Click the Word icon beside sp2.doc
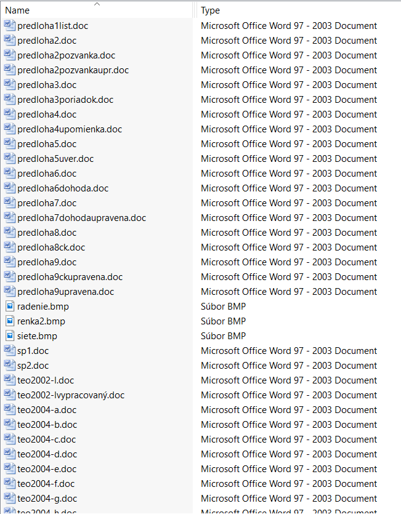This screenshot has width=401, height=514. click(x=10, y=365)
